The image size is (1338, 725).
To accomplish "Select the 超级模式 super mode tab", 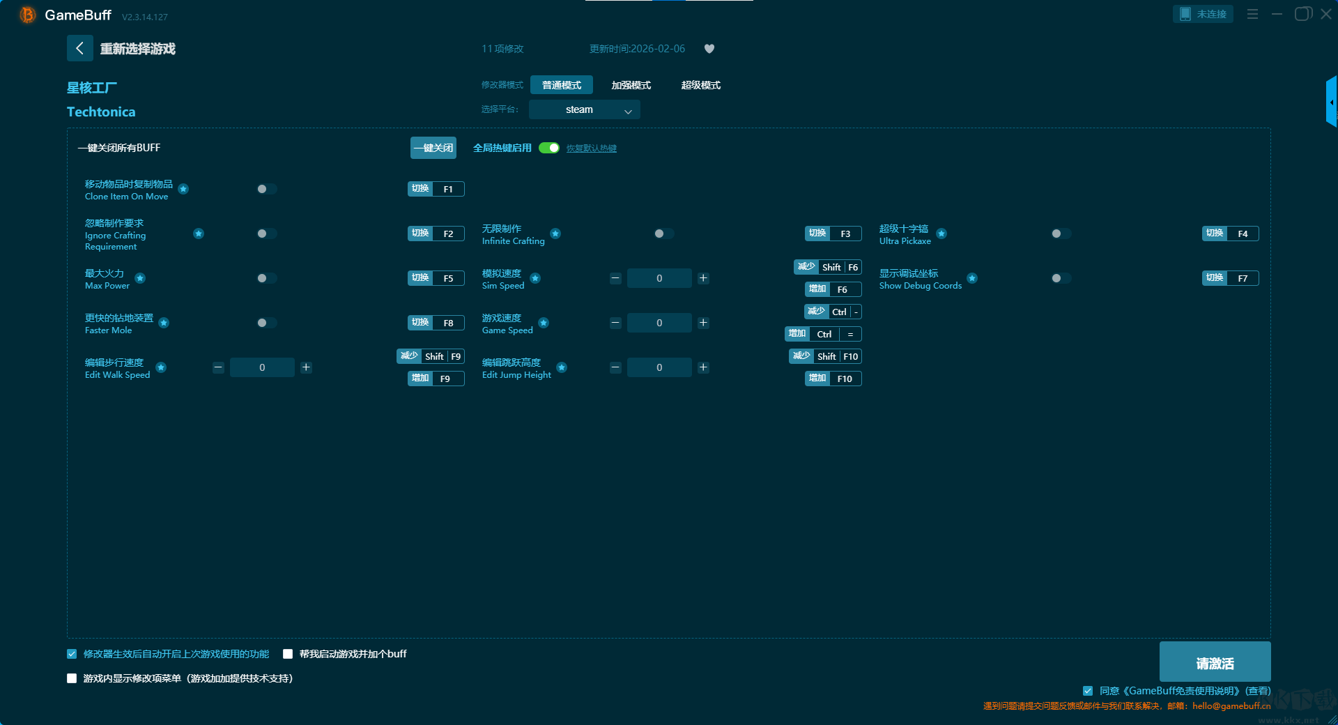I will click(700, 85).
